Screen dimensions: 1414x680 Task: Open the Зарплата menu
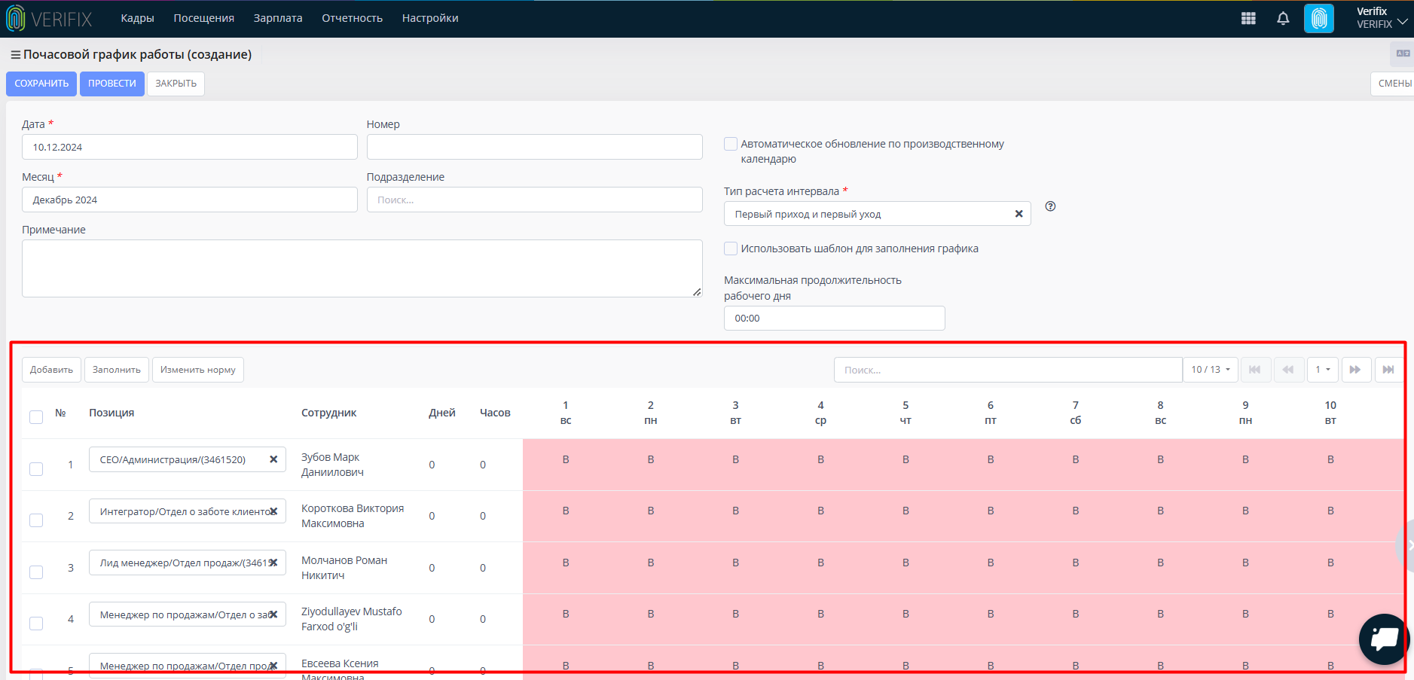(278, 18)
